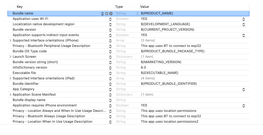
Task: Expand Supported interface orientations (iPhone) array
Action: [10, 40]
